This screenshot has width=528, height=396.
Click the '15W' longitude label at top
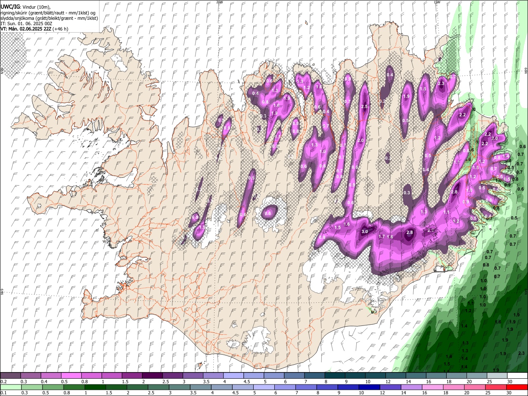[437, 2]
